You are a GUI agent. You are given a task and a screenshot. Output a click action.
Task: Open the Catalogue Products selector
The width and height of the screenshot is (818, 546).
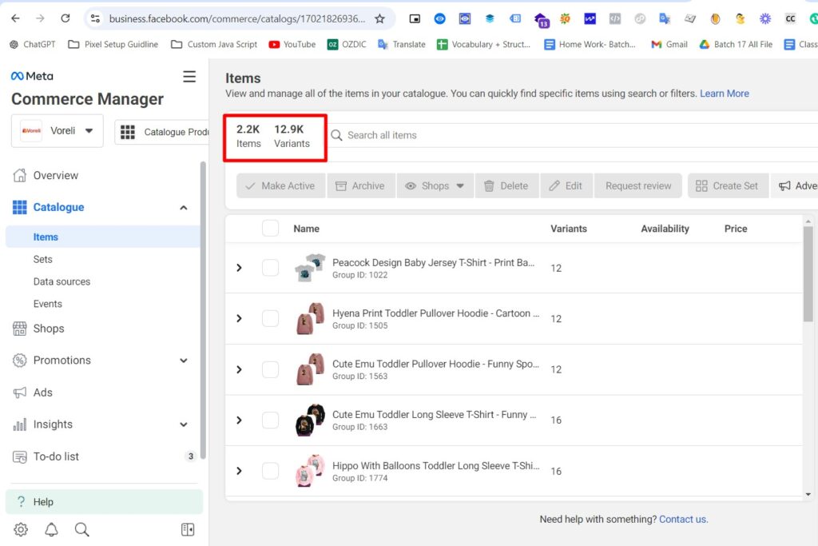[x=161, y=132]
